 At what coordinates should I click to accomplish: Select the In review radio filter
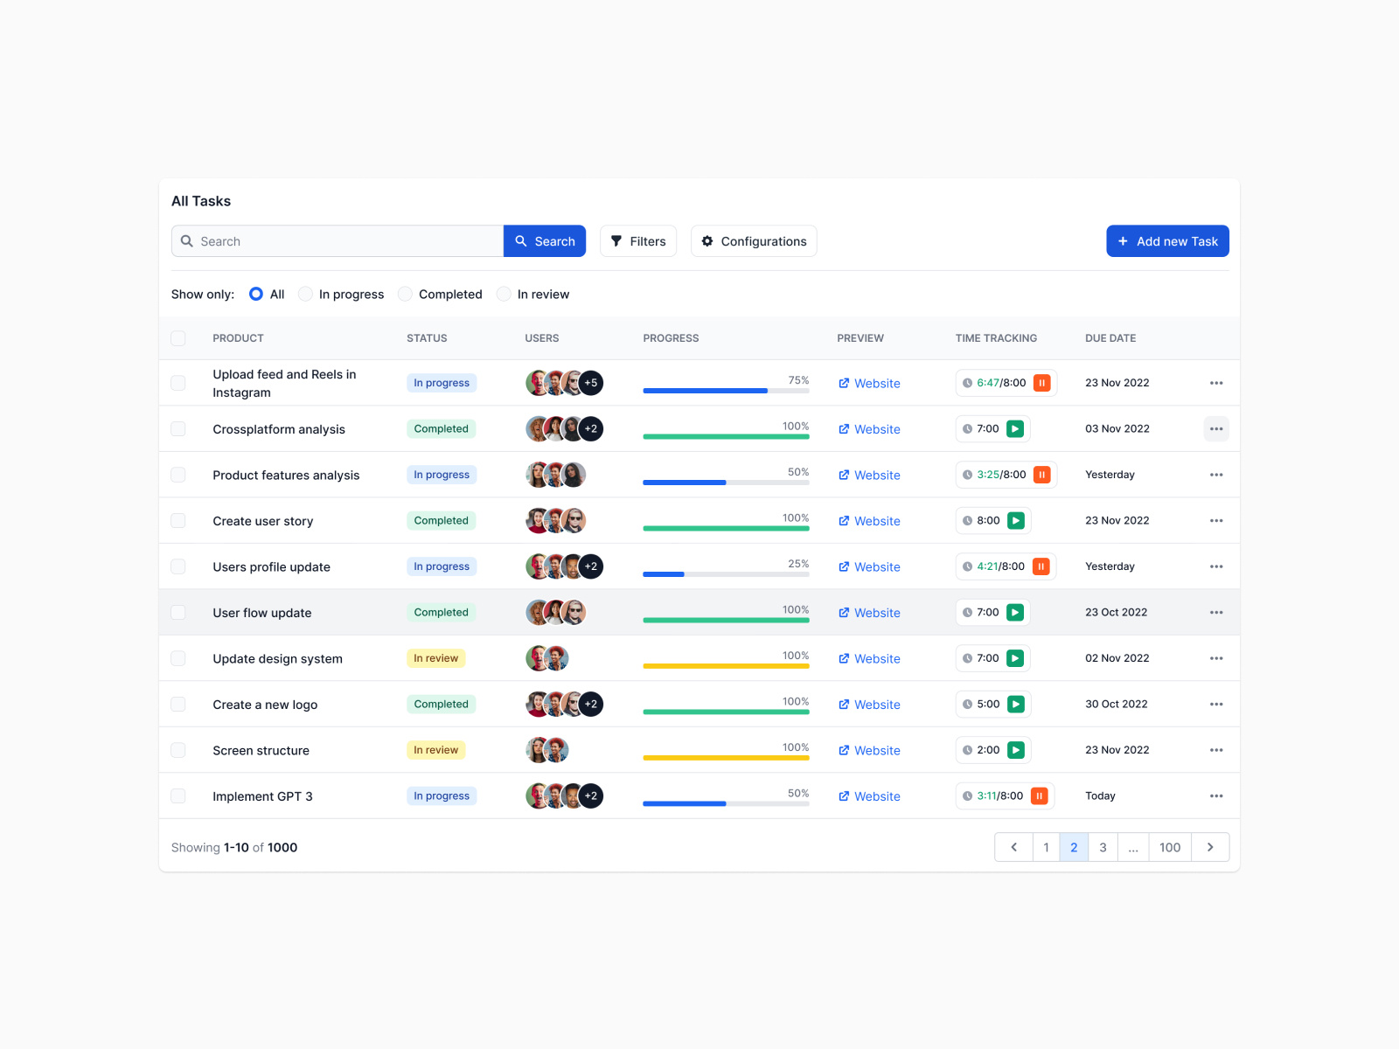click(504, 295)
